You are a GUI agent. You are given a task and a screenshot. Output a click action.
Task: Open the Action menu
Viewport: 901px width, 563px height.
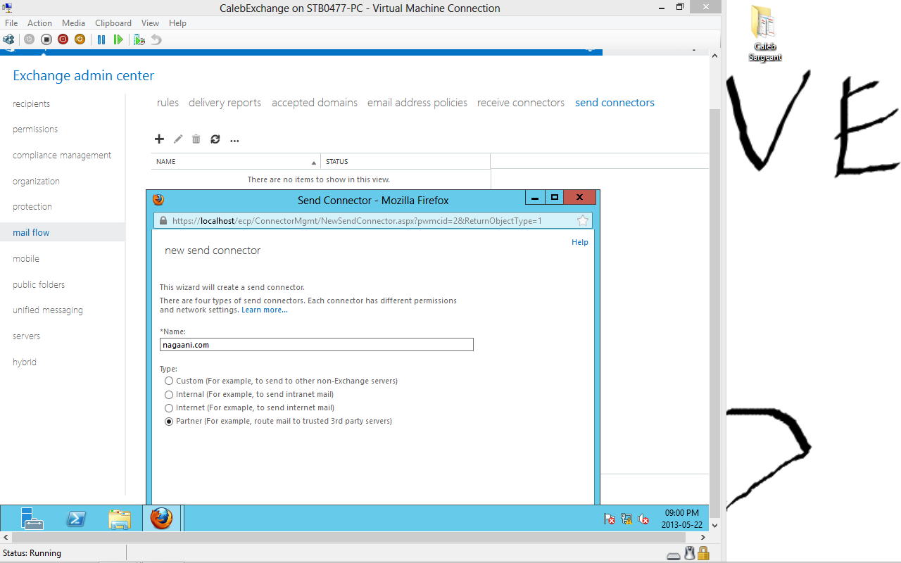(x=39, y=23)
